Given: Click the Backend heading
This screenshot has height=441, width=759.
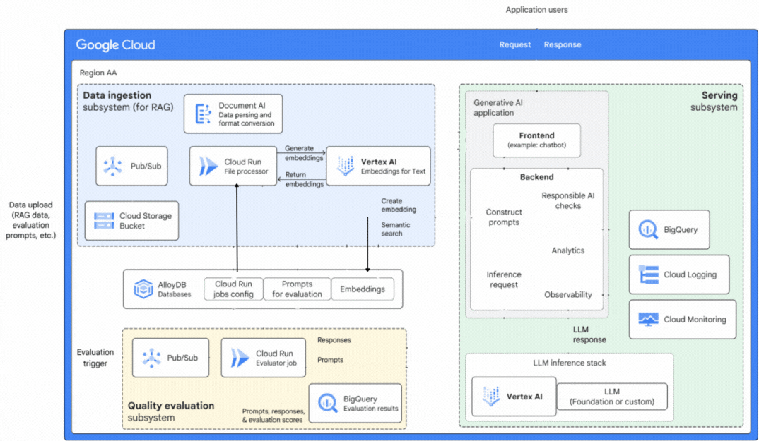Looking at the screenshot, I should tap(536, 177).
